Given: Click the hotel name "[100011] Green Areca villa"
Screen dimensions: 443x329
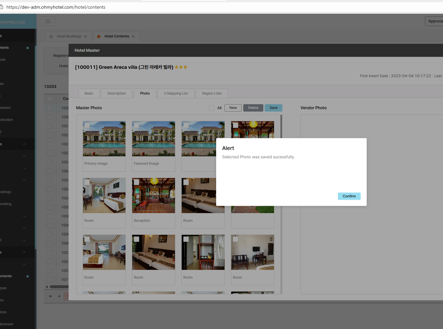Looking at the screenshot, I should coord(124,67).
